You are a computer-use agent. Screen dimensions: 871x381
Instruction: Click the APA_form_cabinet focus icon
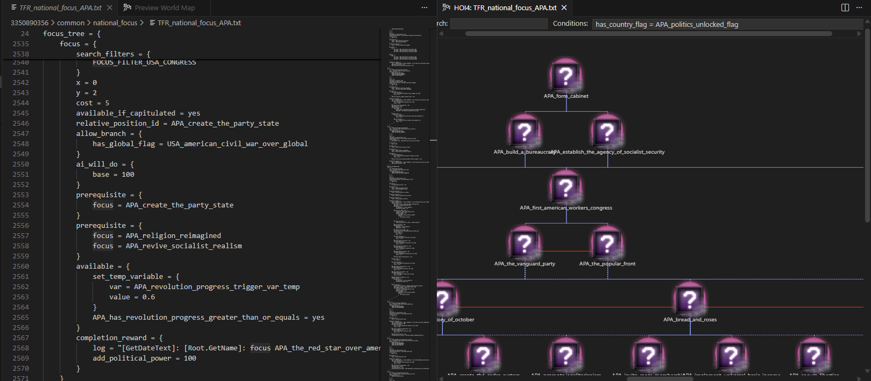[x=565, y=75]
